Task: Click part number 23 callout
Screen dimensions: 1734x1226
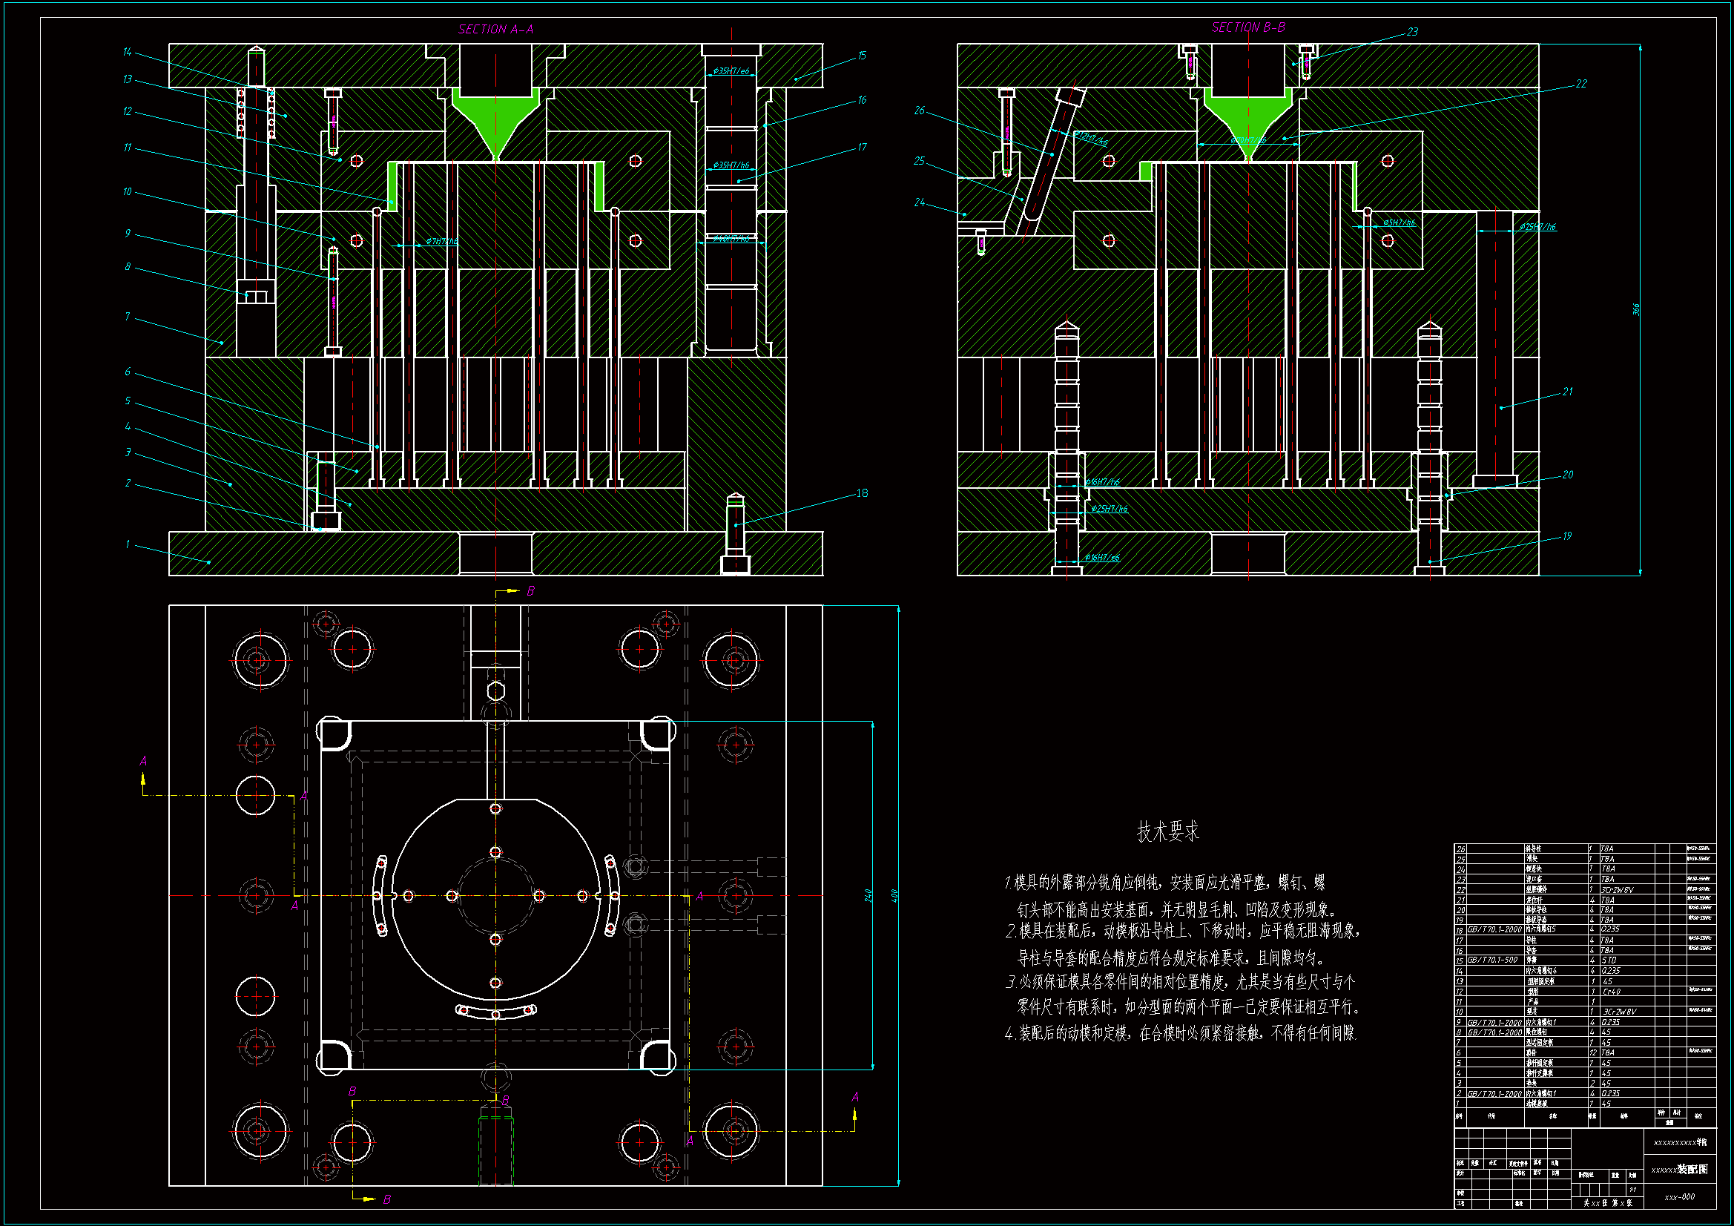Action: pos(1412,32)
